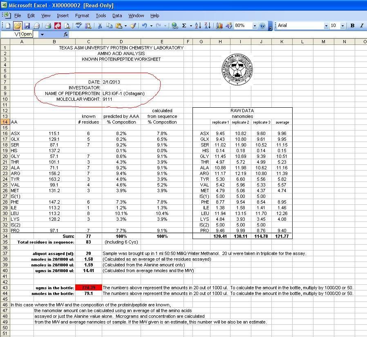The height and width of the screenshot is (337, 367).
Task: Click the Insert Function fx icon
Action: (66, 34)
